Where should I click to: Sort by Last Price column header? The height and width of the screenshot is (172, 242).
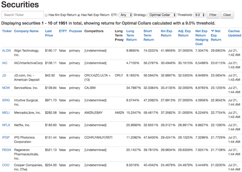pyautogui.click(x=49, y=33)
